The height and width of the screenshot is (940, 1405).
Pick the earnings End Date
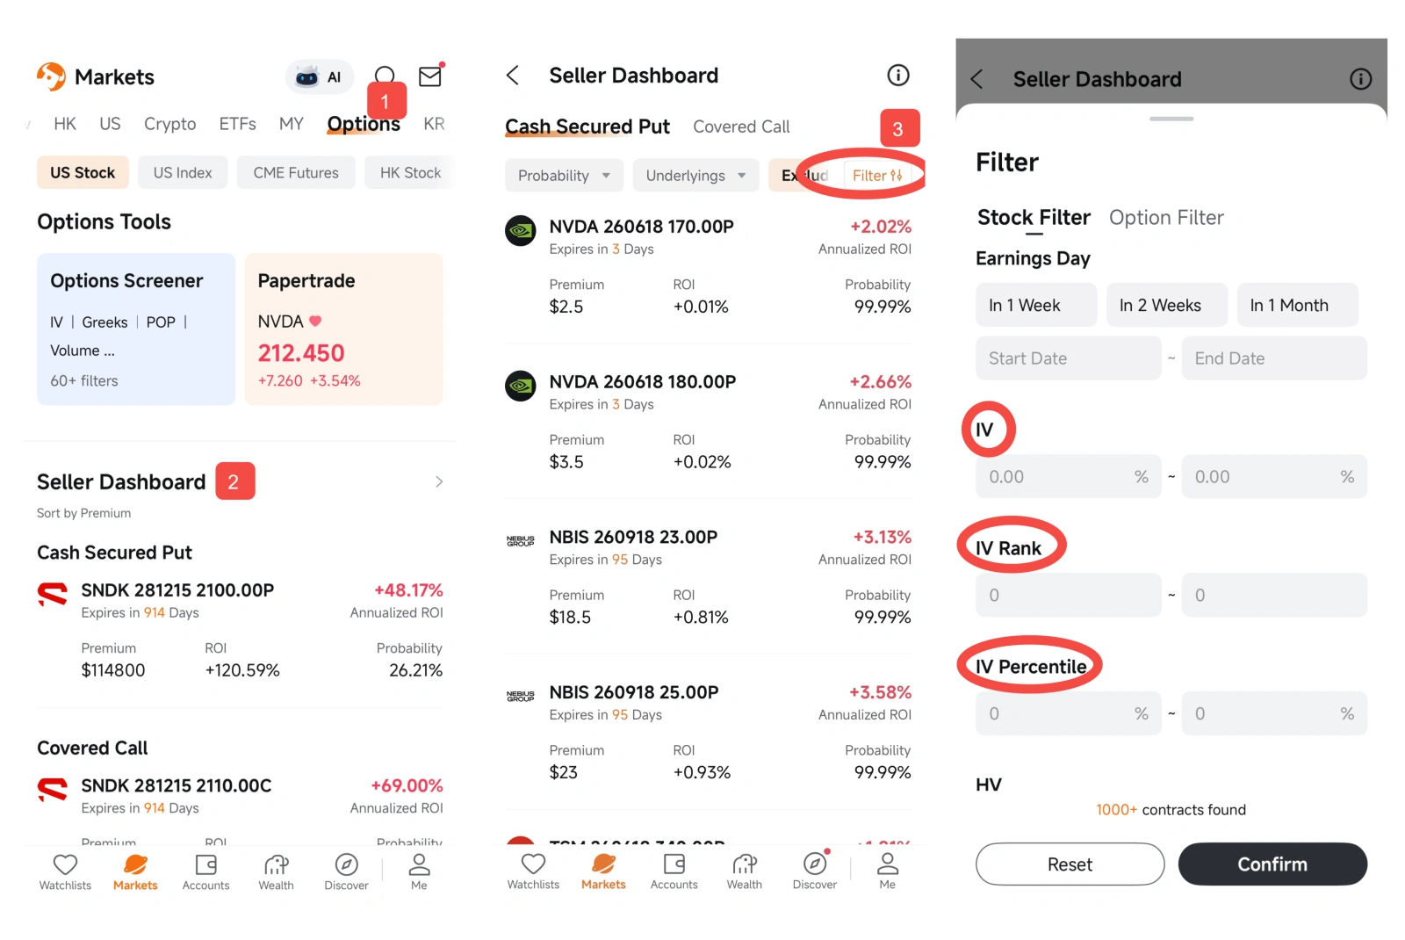click(1274, 358)
